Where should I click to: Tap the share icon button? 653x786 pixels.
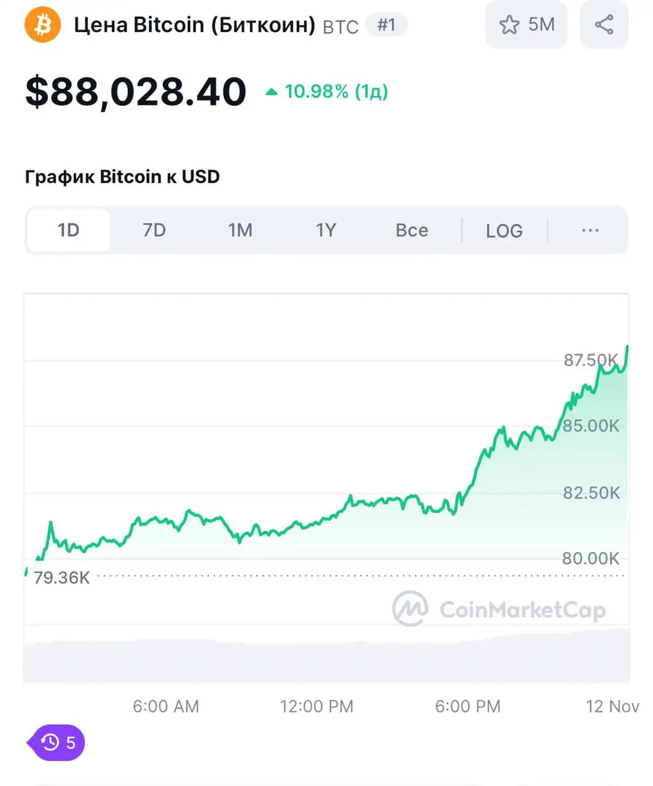[604, 24]
